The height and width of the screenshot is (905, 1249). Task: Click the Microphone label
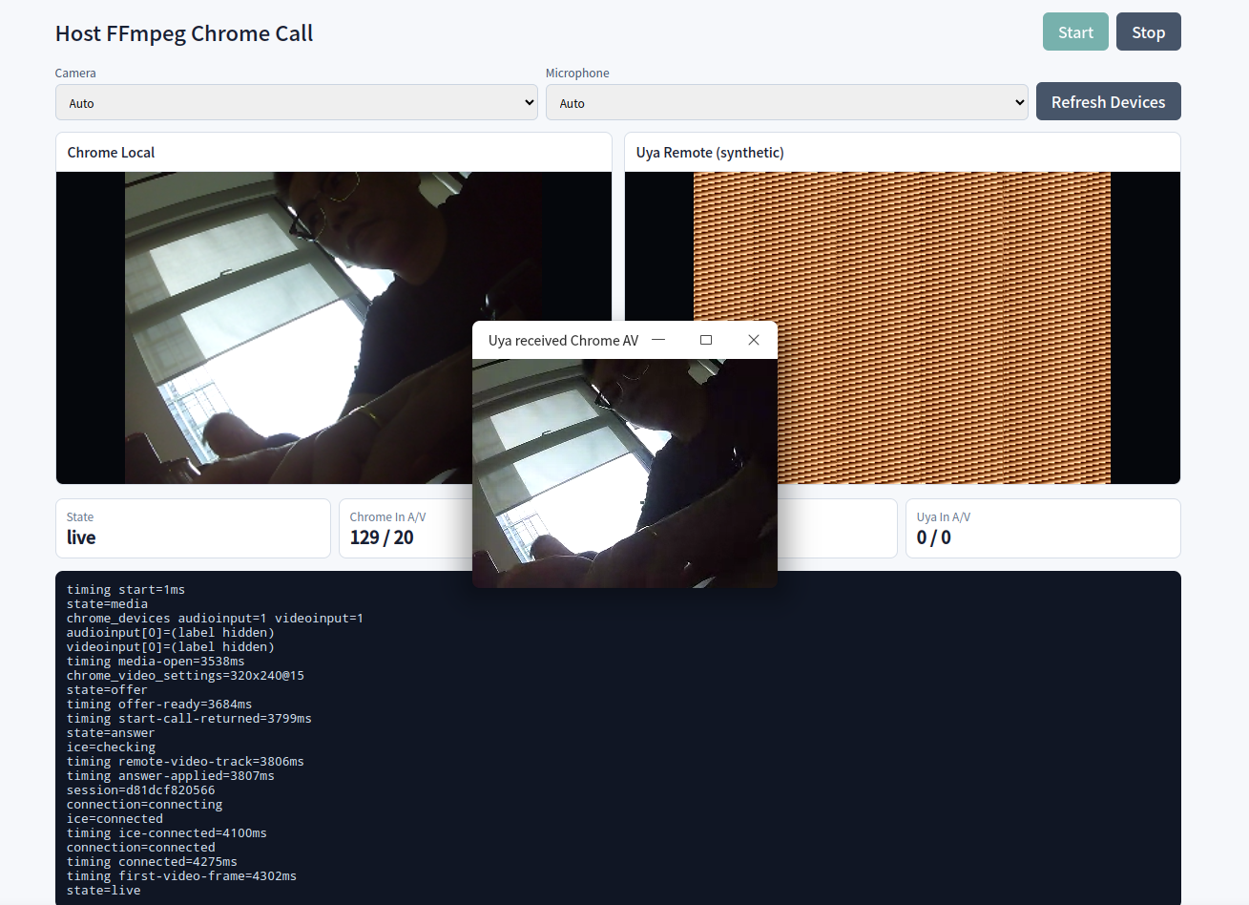click(577, 74)
